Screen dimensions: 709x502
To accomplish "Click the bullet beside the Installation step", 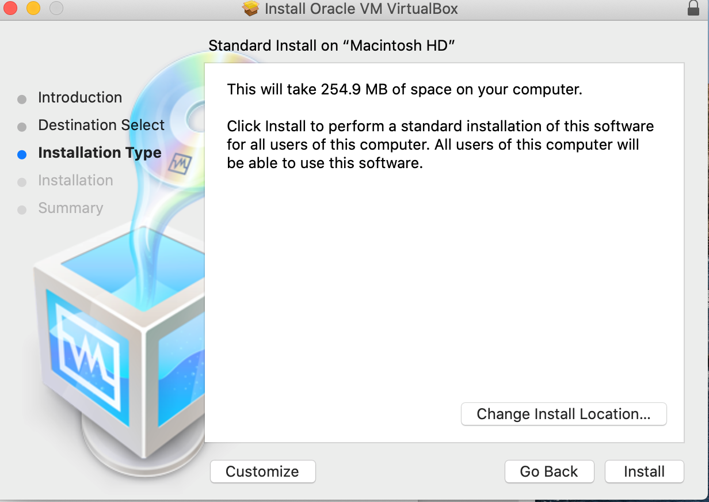I will 22,182.
